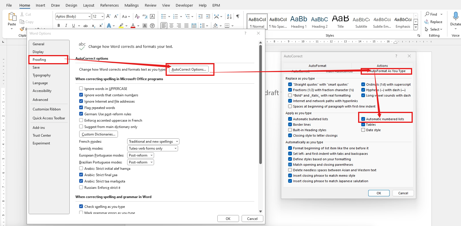The height and width of the screenshot is (226, 461).
Task: Click the Increase Indent icon
Action: [208, 16]
